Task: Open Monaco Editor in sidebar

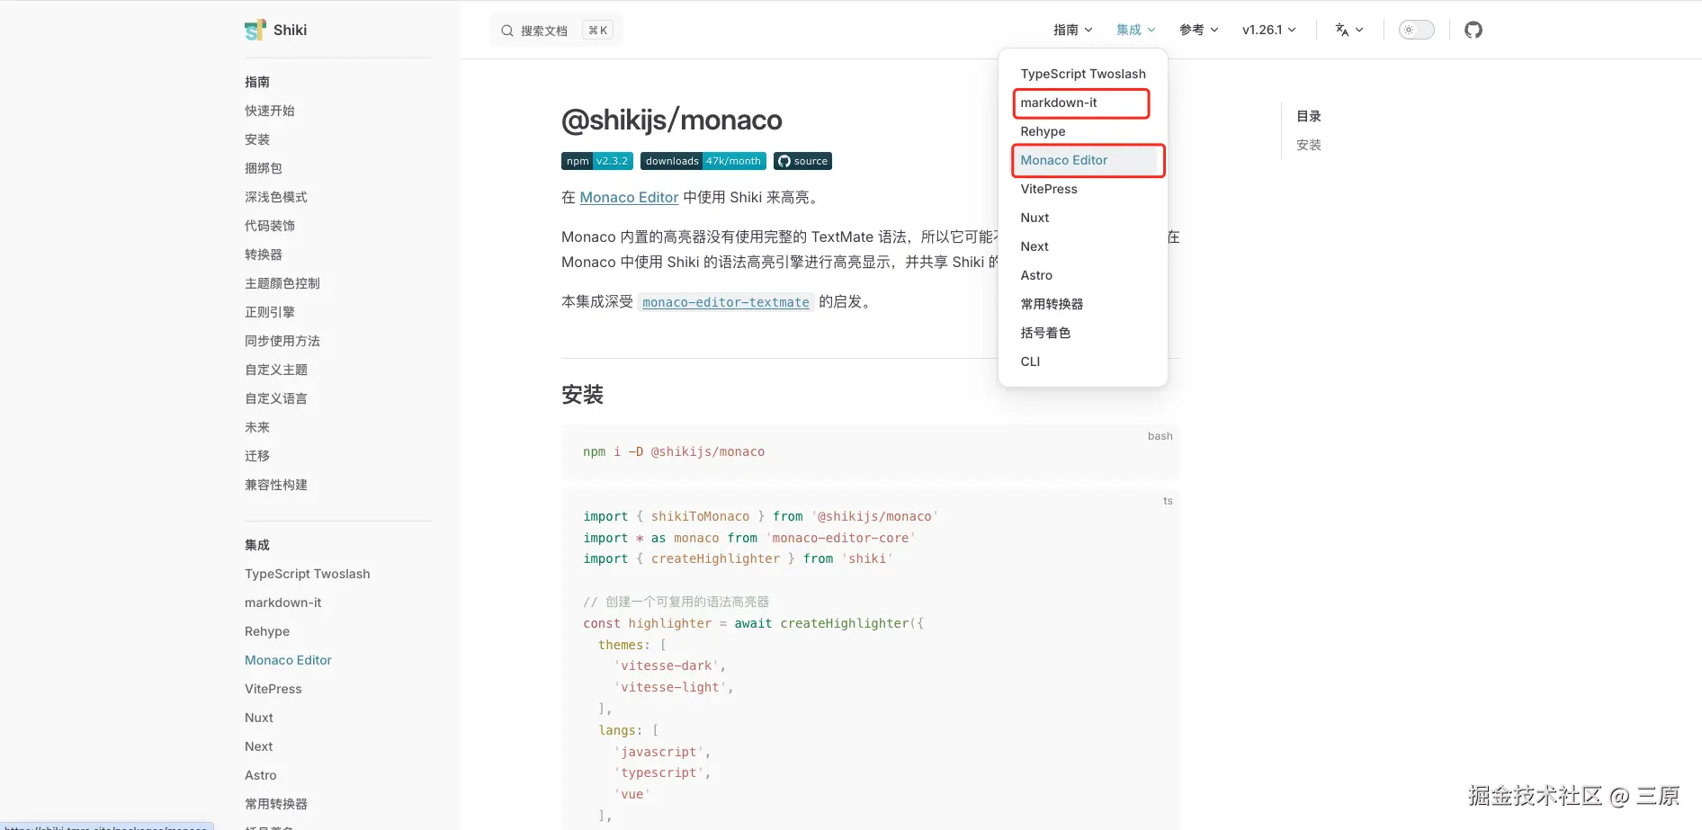Action: tap(289, 660)
